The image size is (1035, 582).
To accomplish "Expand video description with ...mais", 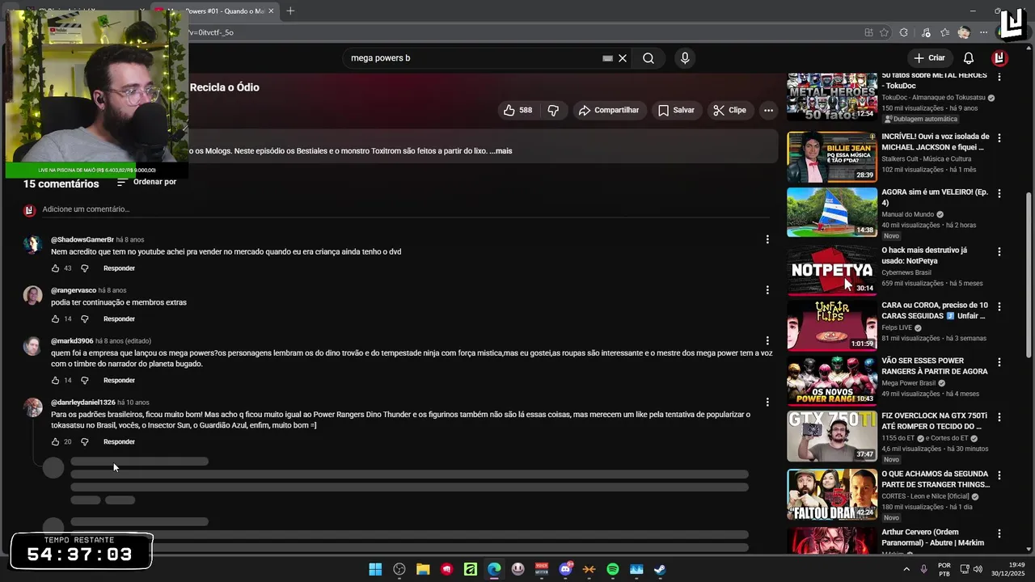I will point(501,151).
